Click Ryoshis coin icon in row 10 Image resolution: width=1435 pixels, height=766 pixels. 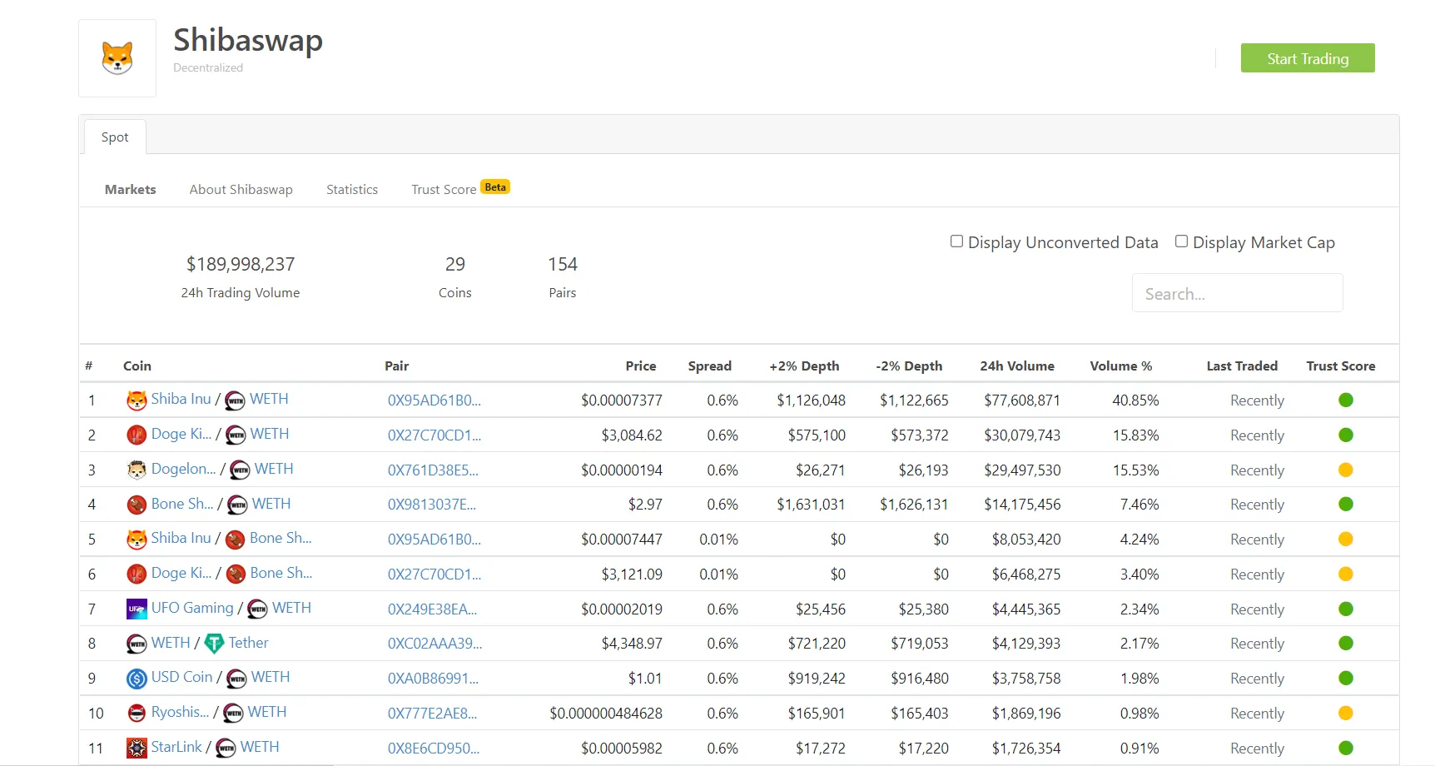[x=137, y=714]
